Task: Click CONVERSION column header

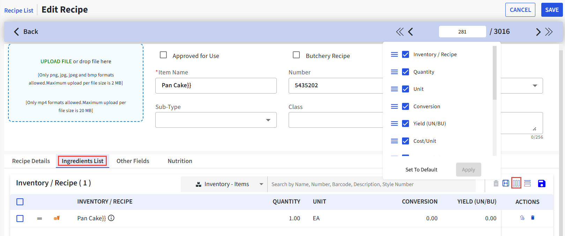Action: coord(420,202)
